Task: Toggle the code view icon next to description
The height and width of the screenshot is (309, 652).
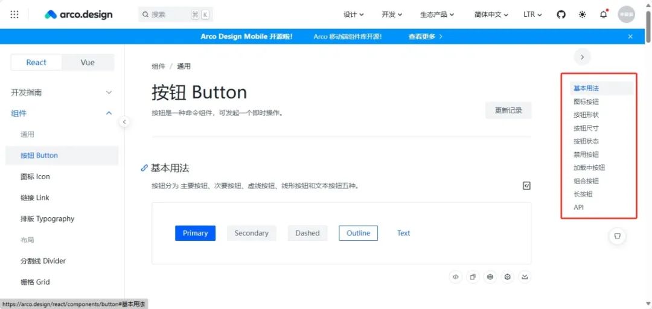Action: (x=526, y=186)
